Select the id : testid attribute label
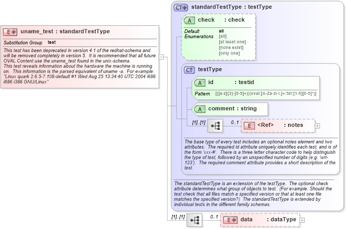Image resolution: width=346 pixels, height=229 pixels. pyautogui.click(x=231, y=83)
